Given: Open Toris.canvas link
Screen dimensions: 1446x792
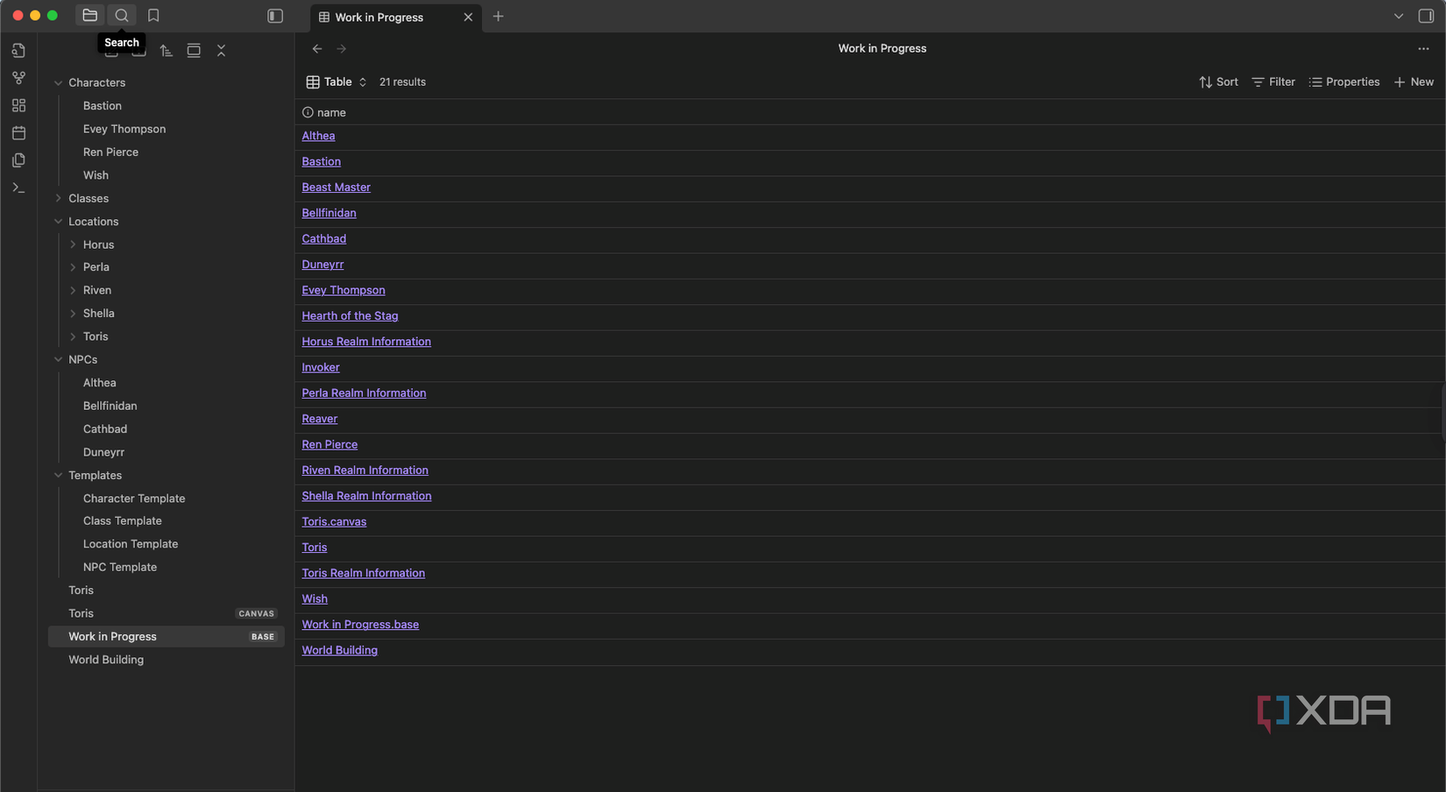Looking at the screenshot, I should coord(334,521).
